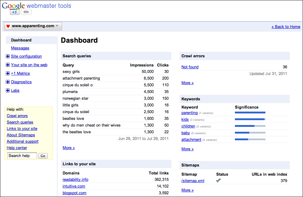The width and height of the screenshot is (303, 197).
Task: Open the www.apparenting.com site dropdown
Action: [x=33, y=26]
